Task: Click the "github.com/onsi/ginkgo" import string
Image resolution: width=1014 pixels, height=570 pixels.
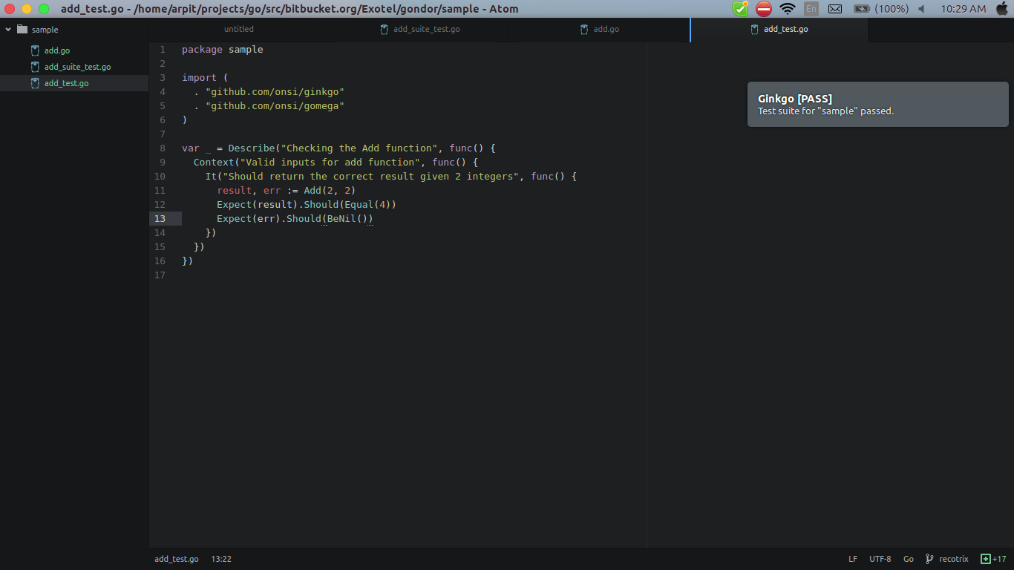Action: point(275,92)
